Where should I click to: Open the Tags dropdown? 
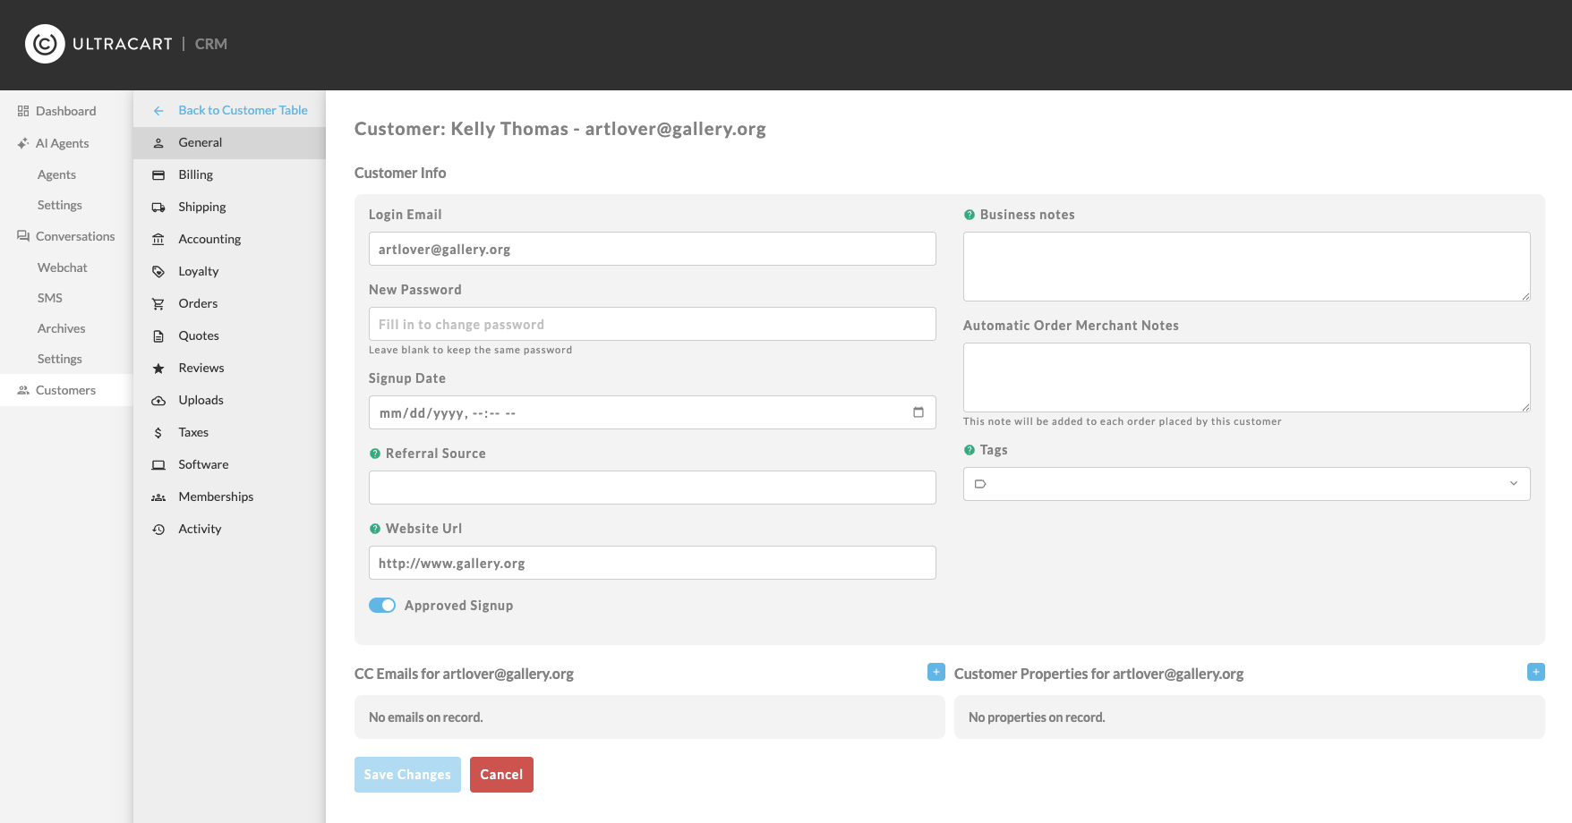tap(1246, 484)
